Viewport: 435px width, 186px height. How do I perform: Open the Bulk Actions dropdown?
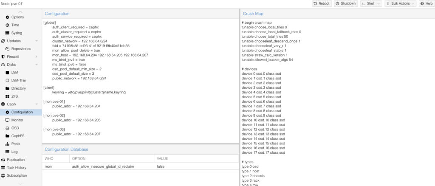[401, 3]
